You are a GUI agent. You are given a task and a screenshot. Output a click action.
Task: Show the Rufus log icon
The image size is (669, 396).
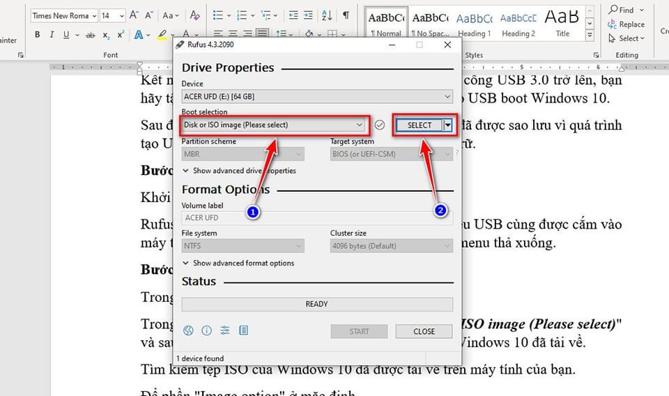point(243,330)
